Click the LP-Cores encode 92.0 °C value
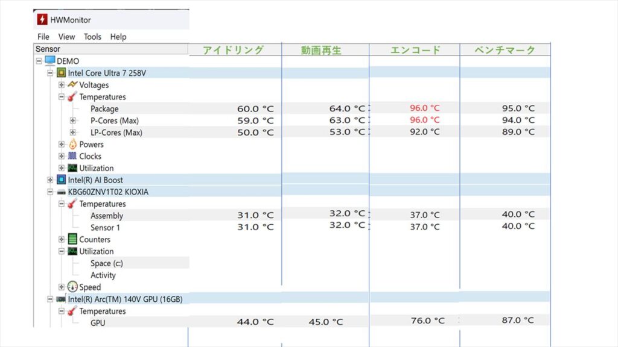This screenshot has width=618, height=347. click(424, 131)
